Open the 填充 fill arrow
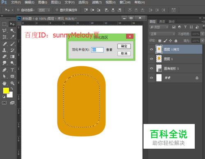 coord(203,41)
